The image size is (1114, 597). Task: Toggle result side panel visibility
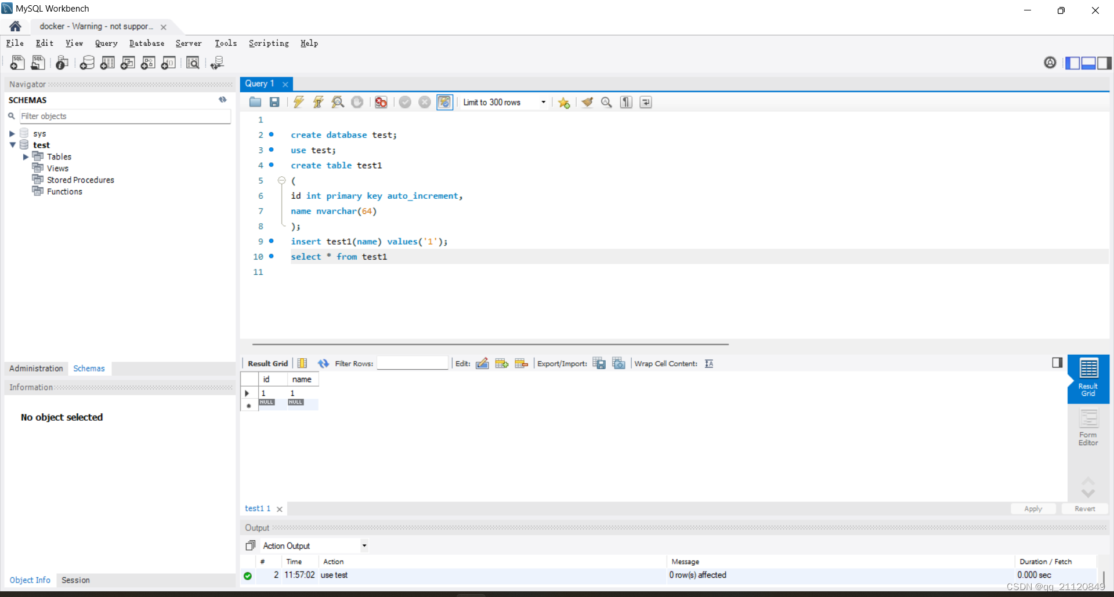(x=1057, y=362)
